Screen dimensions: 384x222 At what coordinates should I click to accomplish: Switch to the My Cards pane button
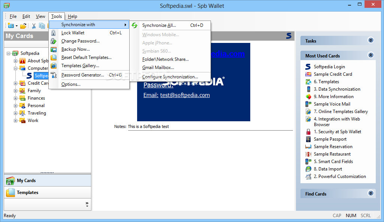click(48, 181)
